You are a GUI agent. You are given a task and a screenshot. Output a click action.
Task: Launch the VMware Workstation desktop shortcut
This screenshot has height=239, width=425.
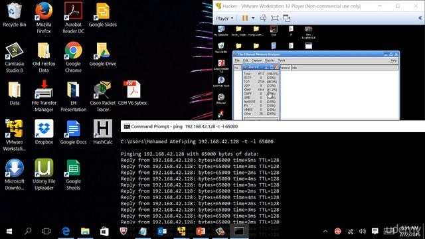pyautogui.click(x=15, y=135)
